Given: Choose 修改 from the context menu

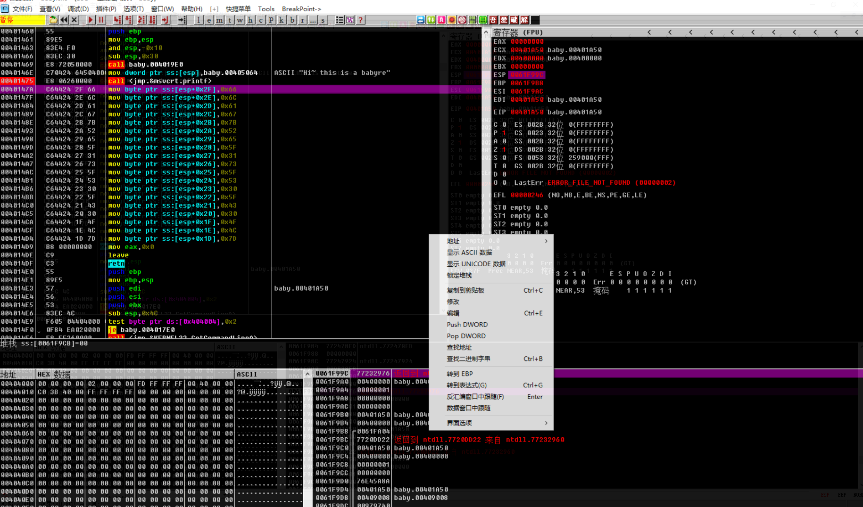Looking at the screenshot, I should click(491, 302).
